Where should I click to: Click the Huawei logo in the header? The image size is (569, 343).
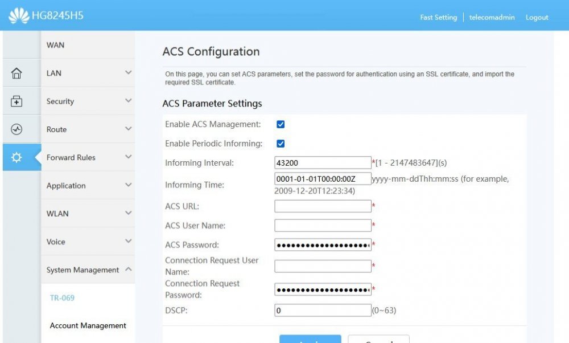tap(19, 15)
